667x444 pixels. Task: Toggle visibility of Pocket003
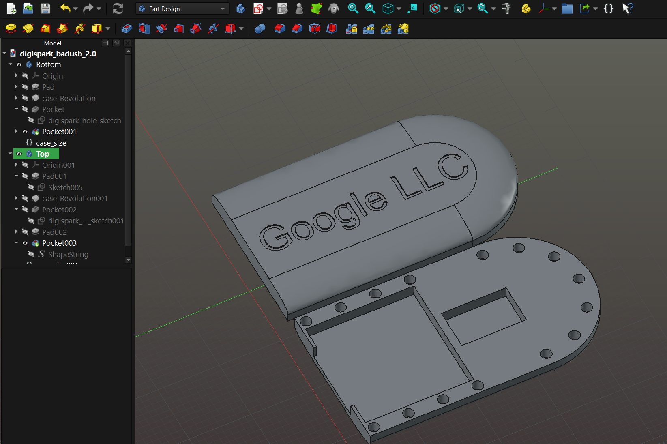25,243
